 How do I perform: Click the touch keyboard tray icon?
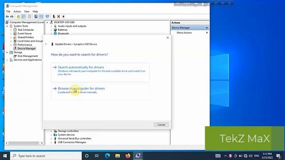[218, 156]
